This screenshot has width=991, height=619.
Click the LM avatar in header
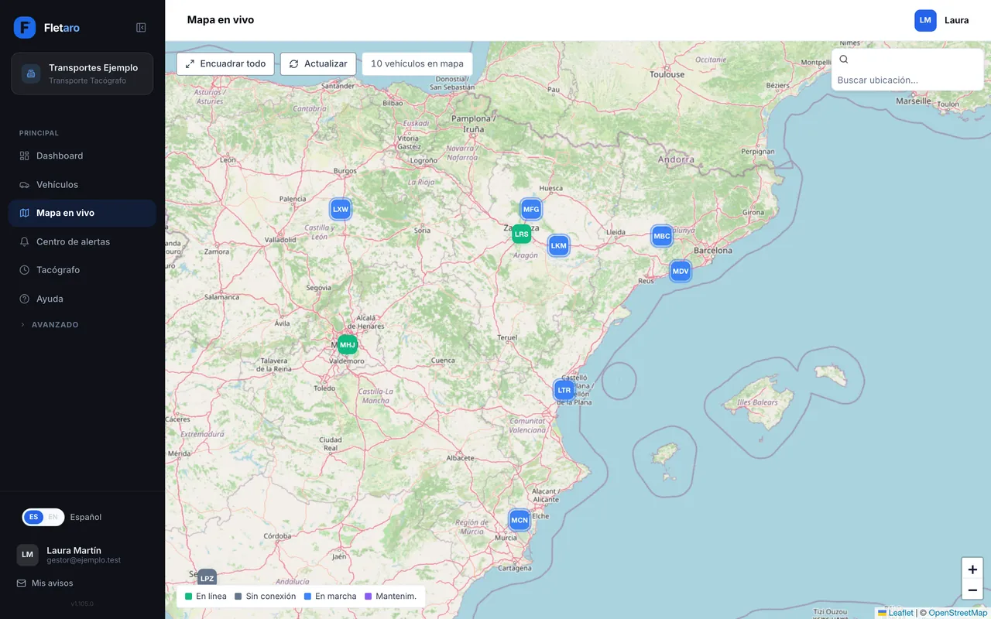click(x=925, y=20)
